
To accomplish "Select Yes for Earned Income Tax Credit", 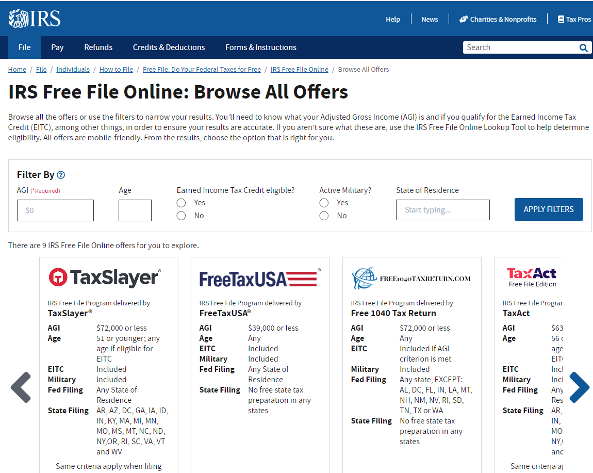I will [x=181, y=203].
